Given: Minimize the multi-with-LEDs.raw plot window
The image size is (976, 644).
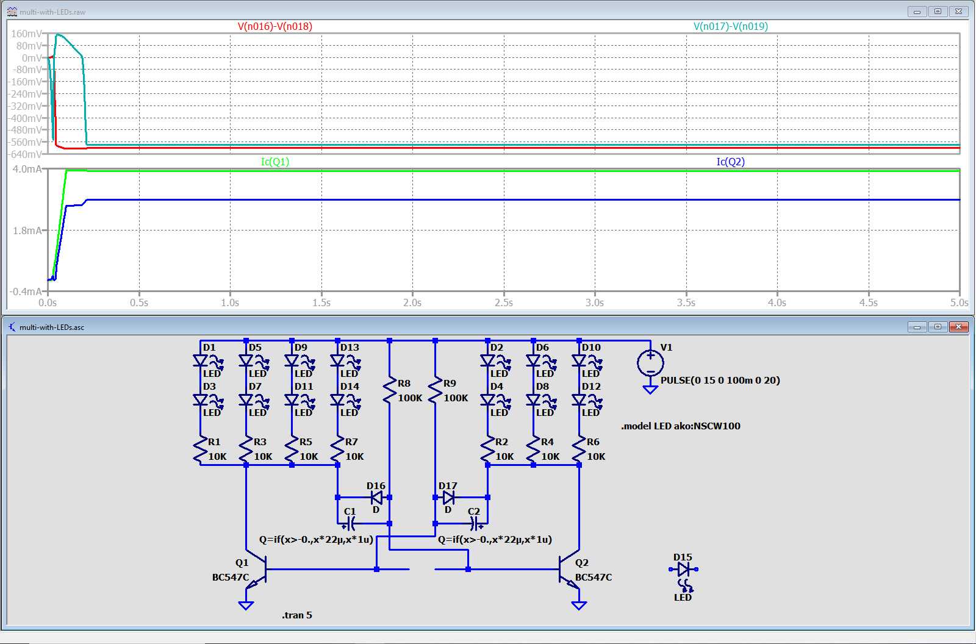Looking at the screenshot, I should point(917,12).
